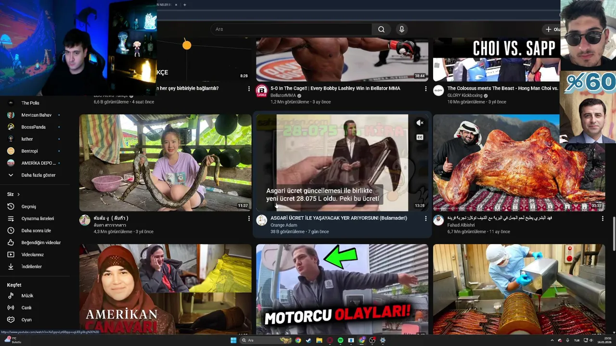
Task: Open Opera browser from the taskbar
Action: click(x=330, y=340)
